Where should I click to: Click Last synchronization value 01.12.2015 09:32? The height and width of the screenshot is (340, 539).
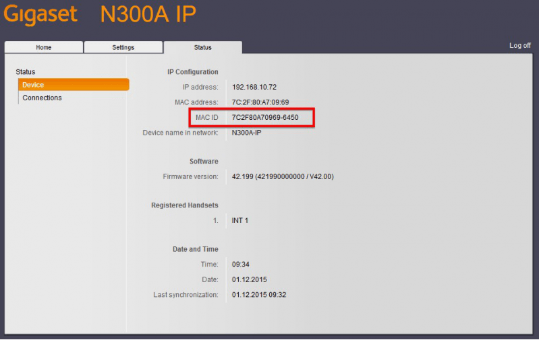coord(259,295)
